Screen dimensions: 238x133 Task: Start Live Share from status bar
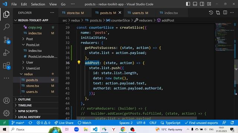[64, 123]
